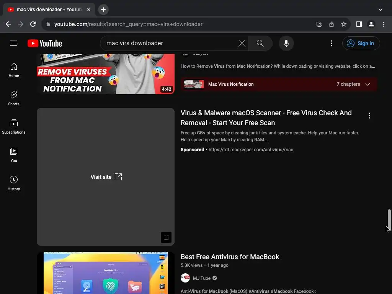This screenshot has height=294, width=392.
Task: Open Chrome three-dot menu
Action: coord(384,24)
